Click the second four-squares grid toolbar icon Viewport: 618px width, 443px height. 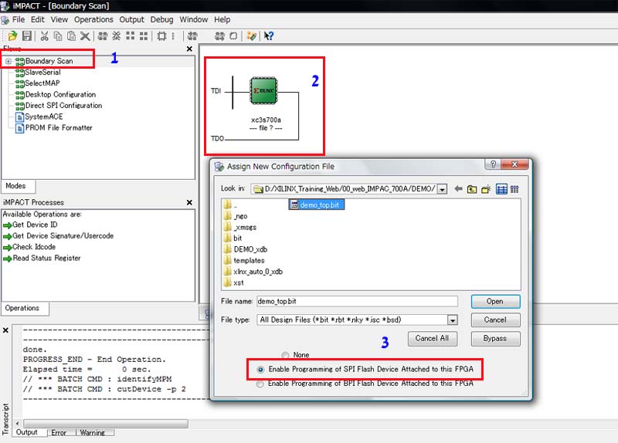pyautogui.click(x=144, y=36)
